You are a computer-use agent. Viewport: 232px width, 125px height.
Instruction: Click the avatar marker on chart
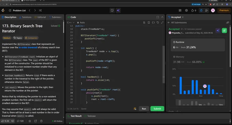pos(205,86)
